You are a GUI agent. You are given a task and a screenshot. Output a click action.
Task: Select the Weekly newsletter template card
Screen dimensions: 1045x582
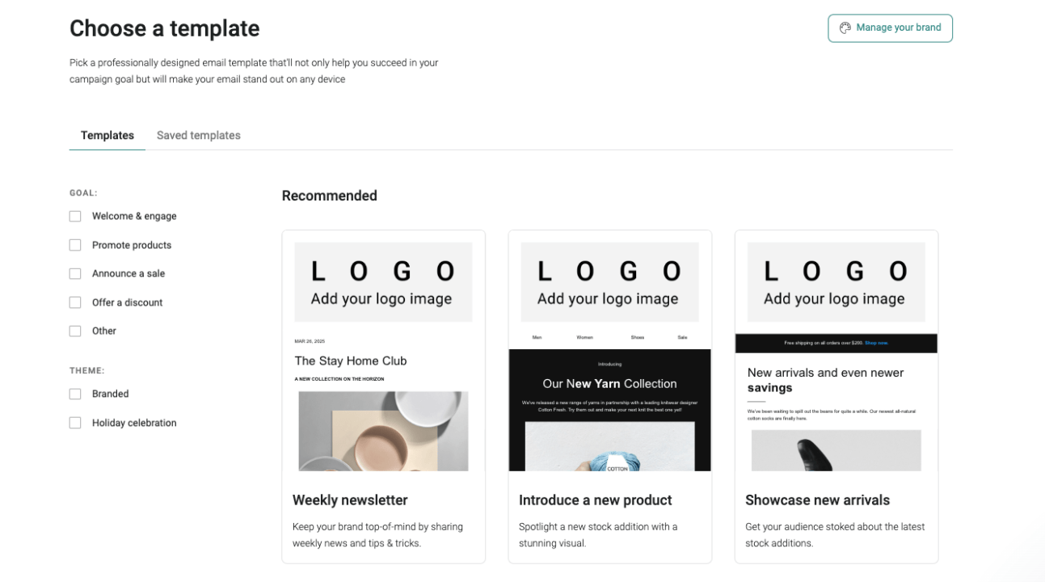[383, 396]
